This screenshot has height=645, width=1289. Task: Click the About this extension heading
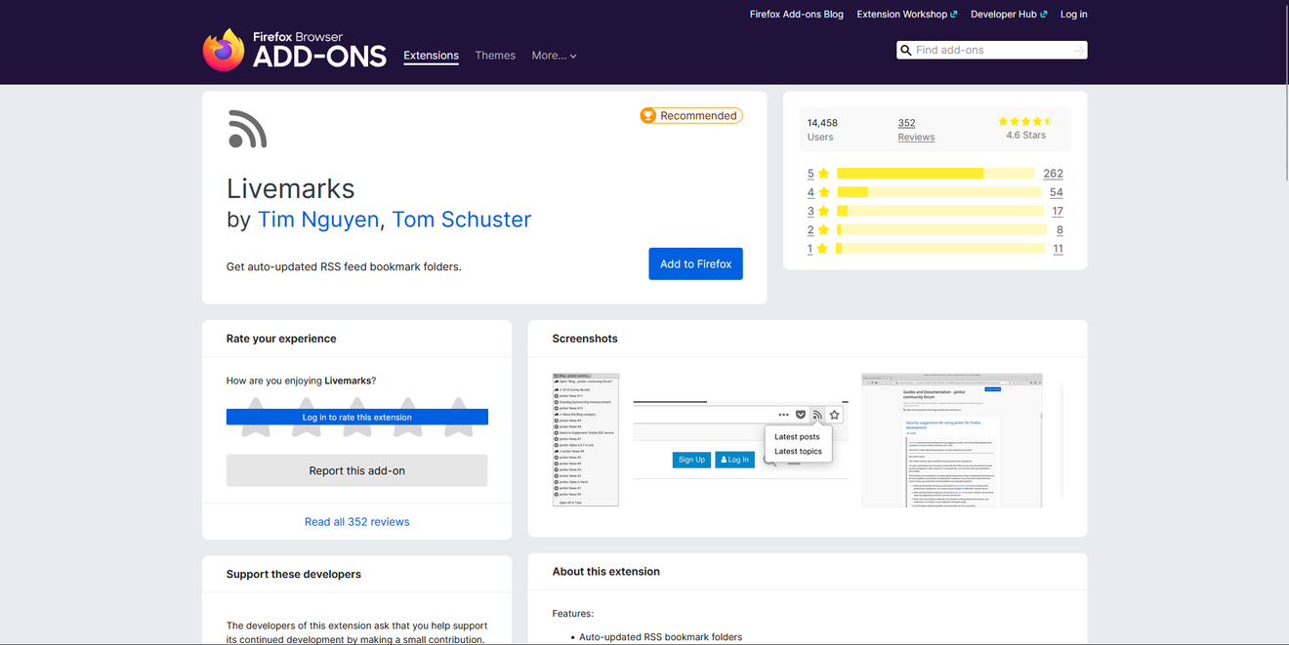605,572
